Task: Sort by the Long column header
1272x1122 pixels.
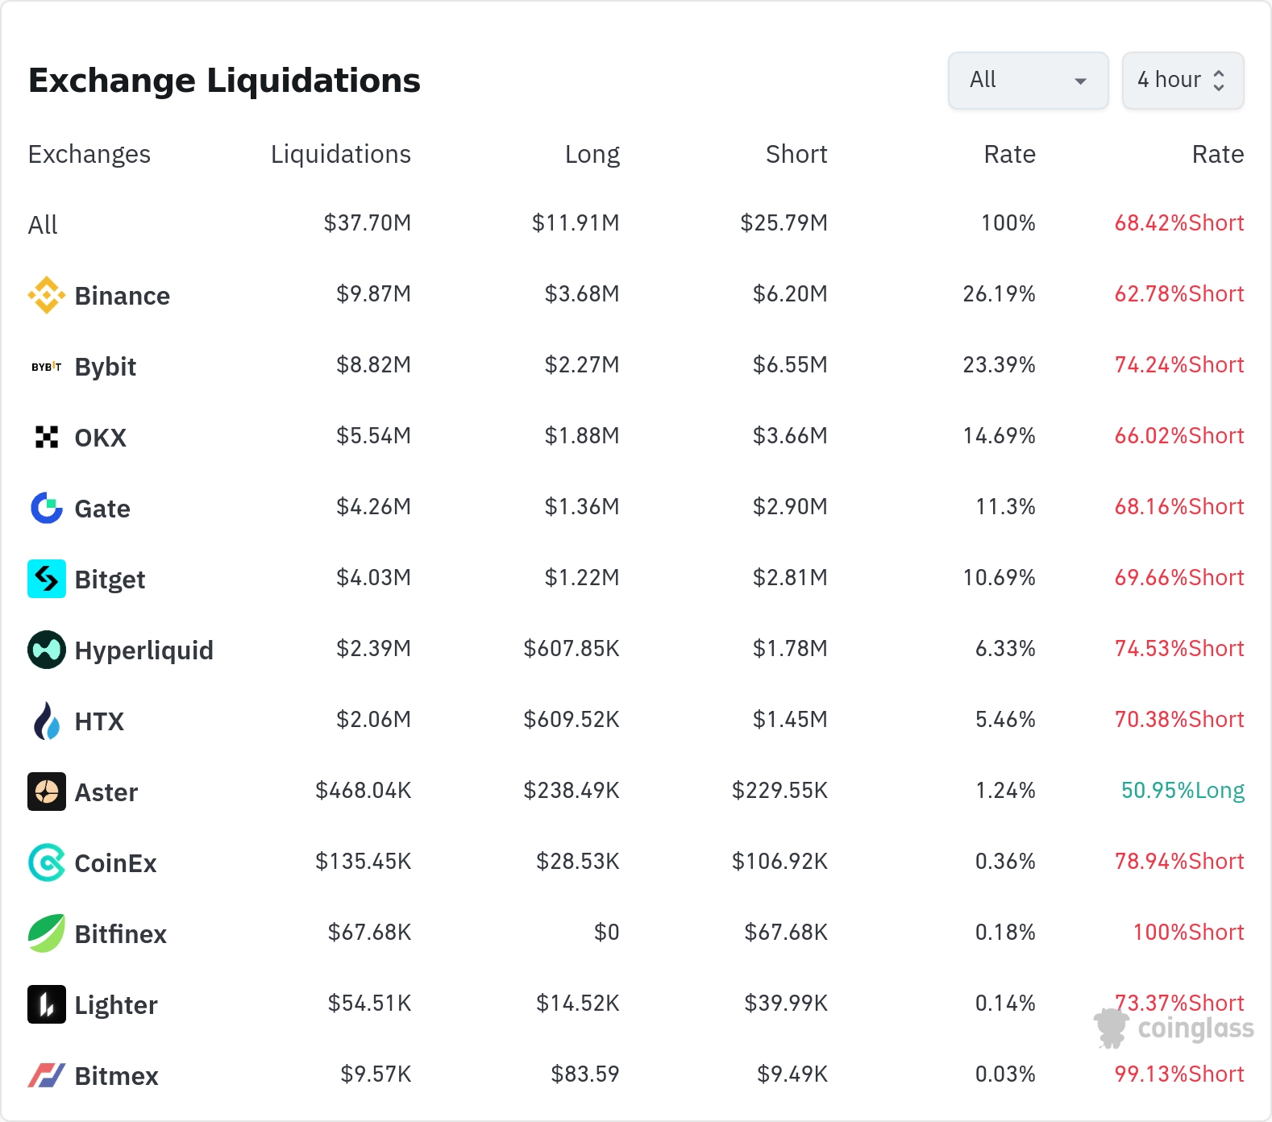Action: point(592,154)
